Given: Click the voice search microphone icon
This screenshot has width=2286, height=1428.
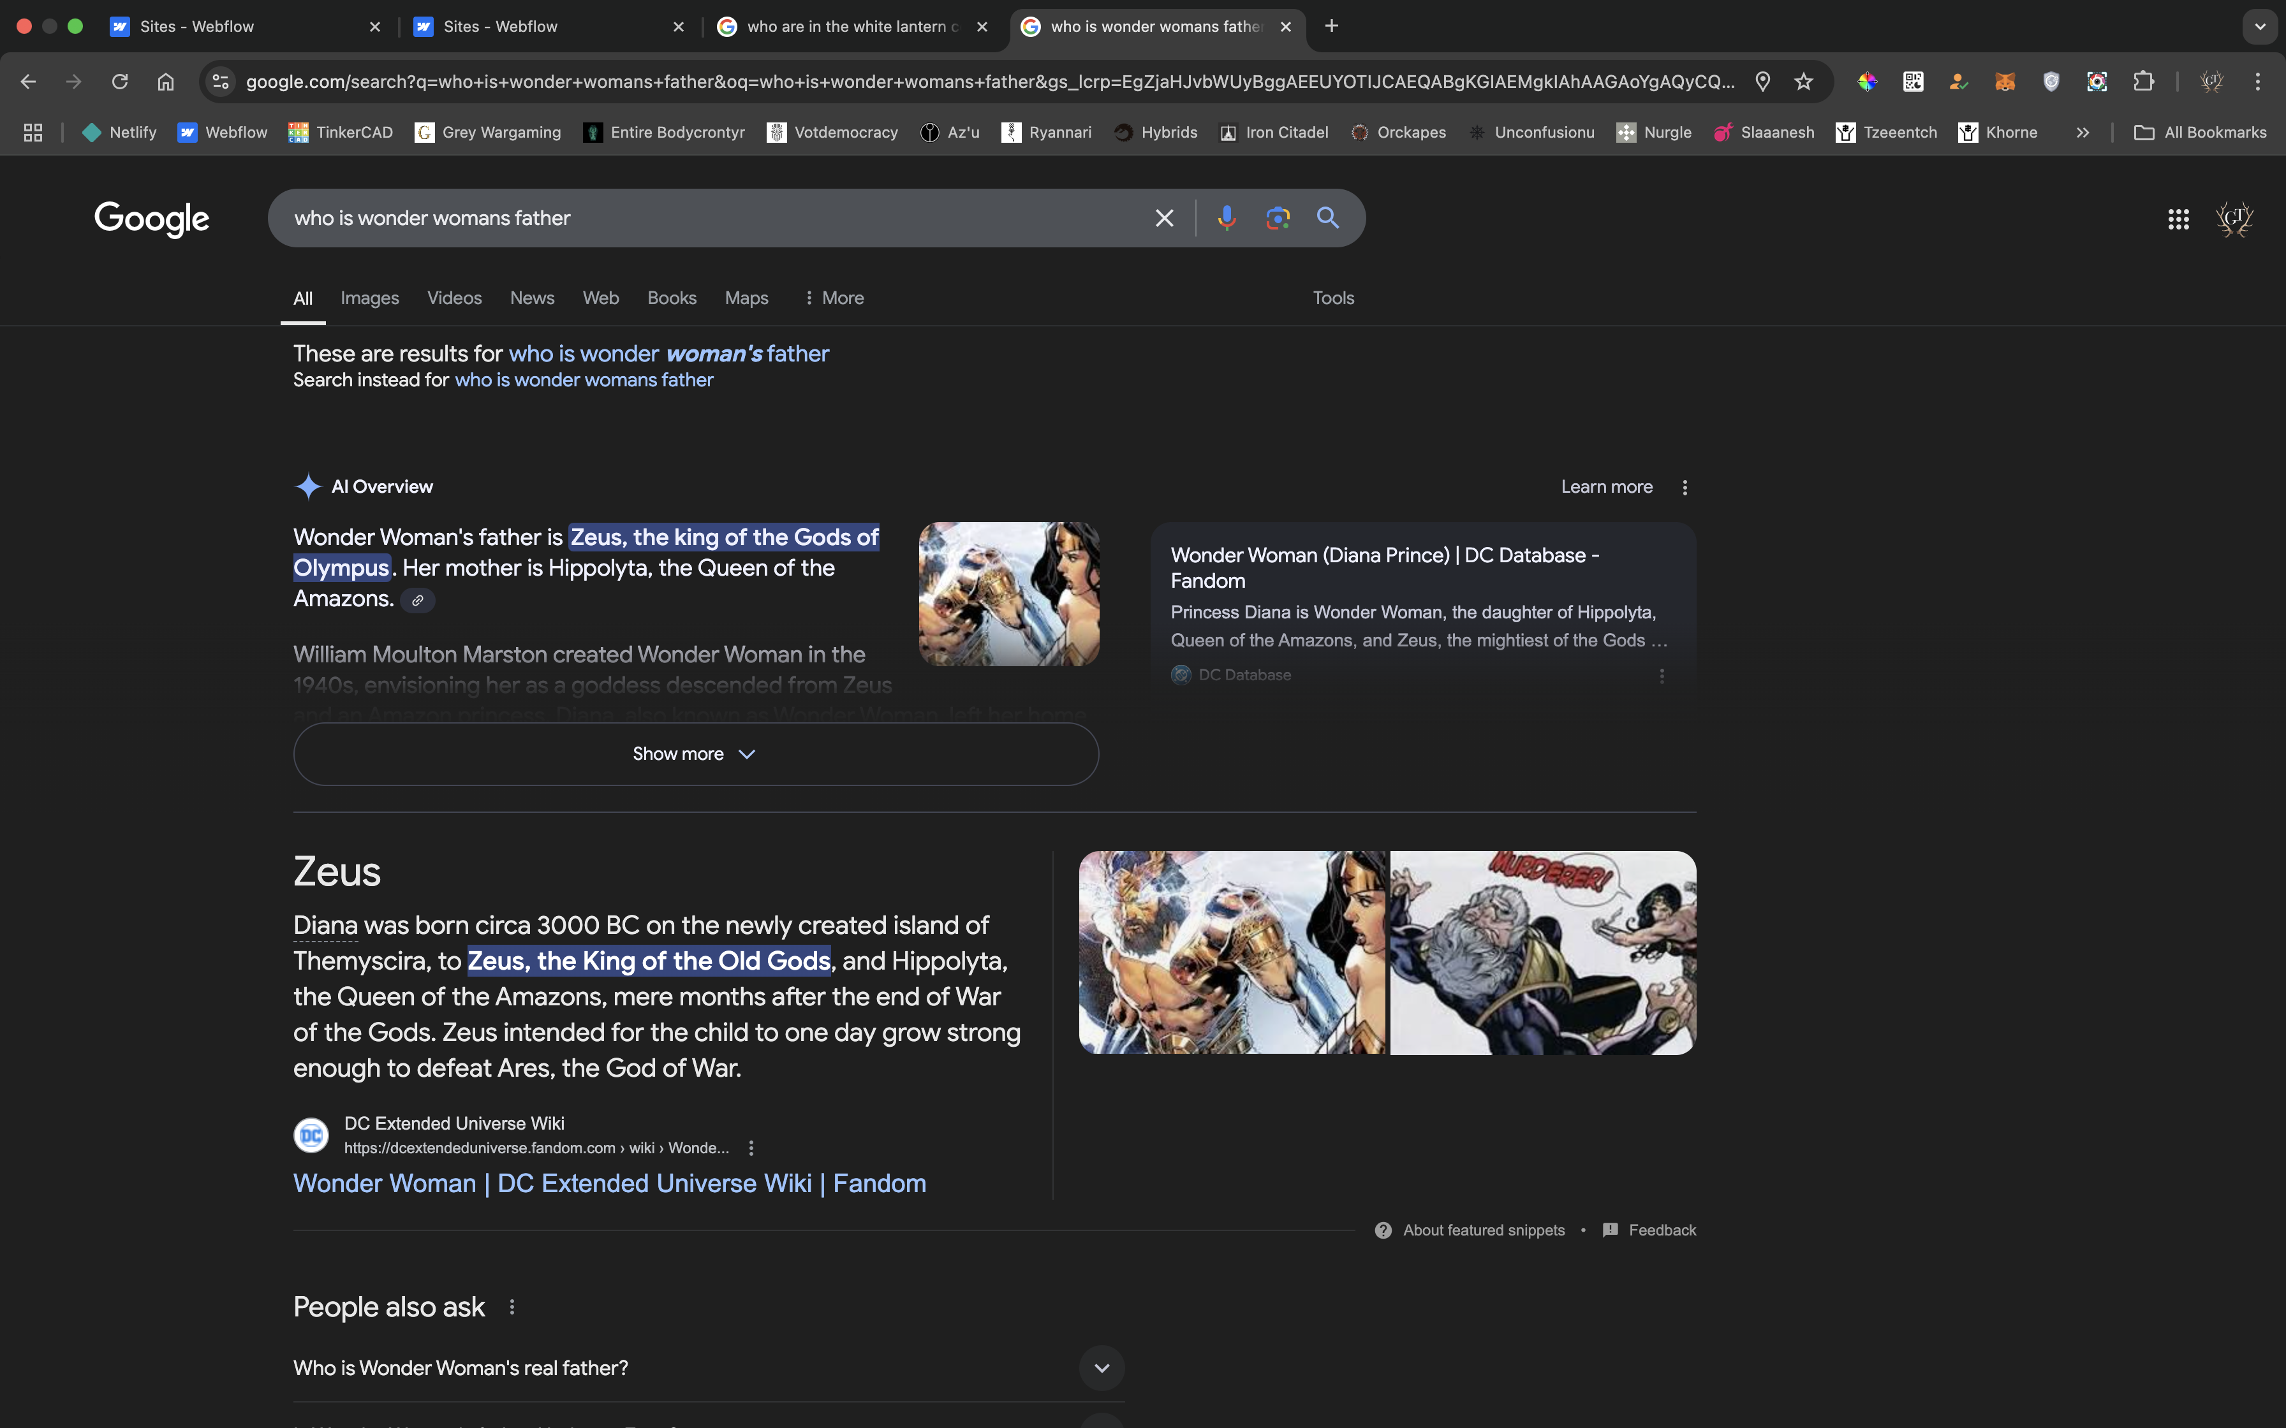Looking at the screenshot, I should [x=1226, y=218].
